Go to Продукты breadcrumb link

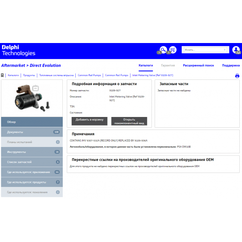[29, 75]
